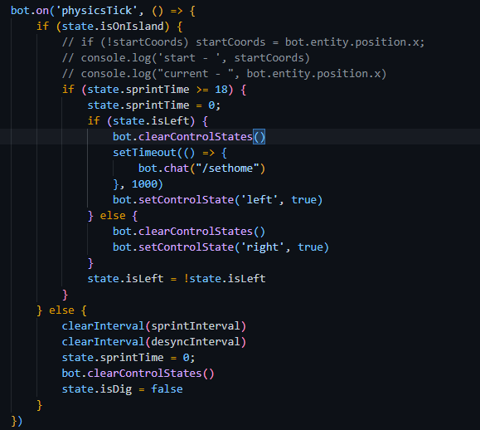
Task: Click state.sprintTime = 0; directly under clearInterval(desyncInterval)
Action: [128, 358]
